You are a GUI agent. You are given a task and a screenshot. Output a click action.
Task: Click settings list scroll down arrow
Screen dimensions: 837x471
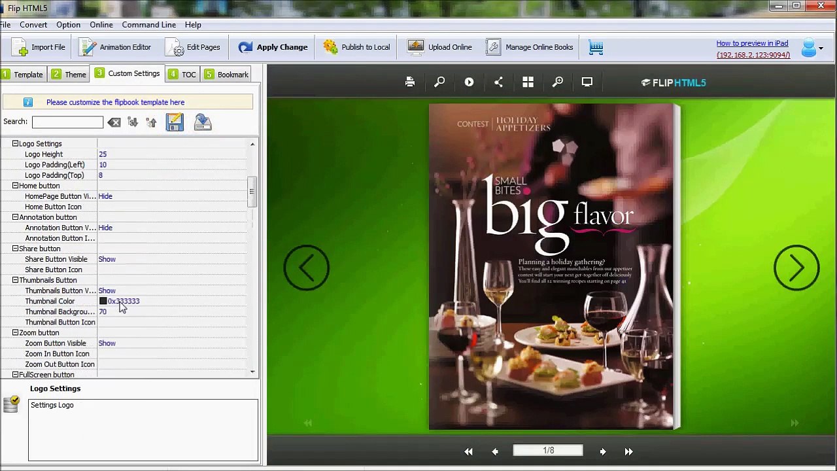coord(252,372)
